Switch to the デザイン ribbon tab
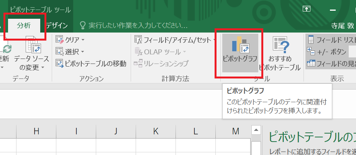This screenshot has width=356, height=155. pos(57,26)
